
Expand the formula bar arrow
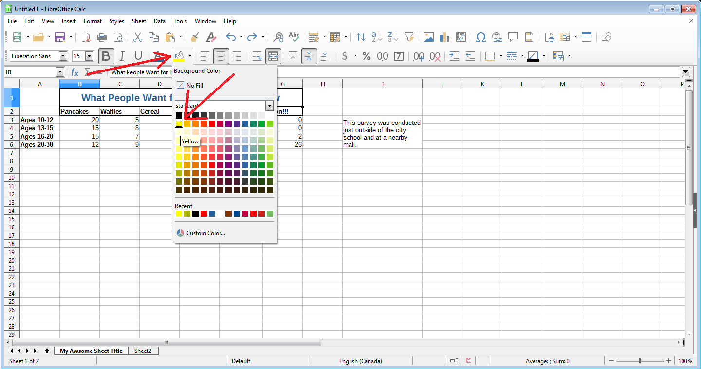pyautogui.click(x=686, y=72)
